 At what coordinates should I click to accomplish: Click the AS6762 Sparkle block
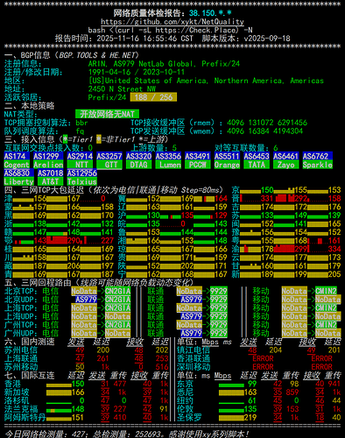coord(318,160)
